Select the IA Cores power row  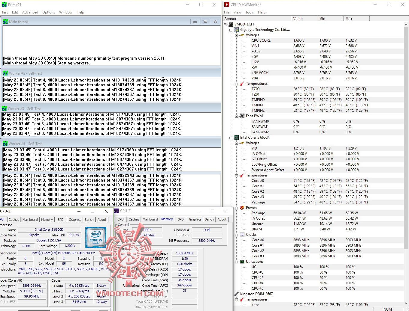(x=327, y=218)
